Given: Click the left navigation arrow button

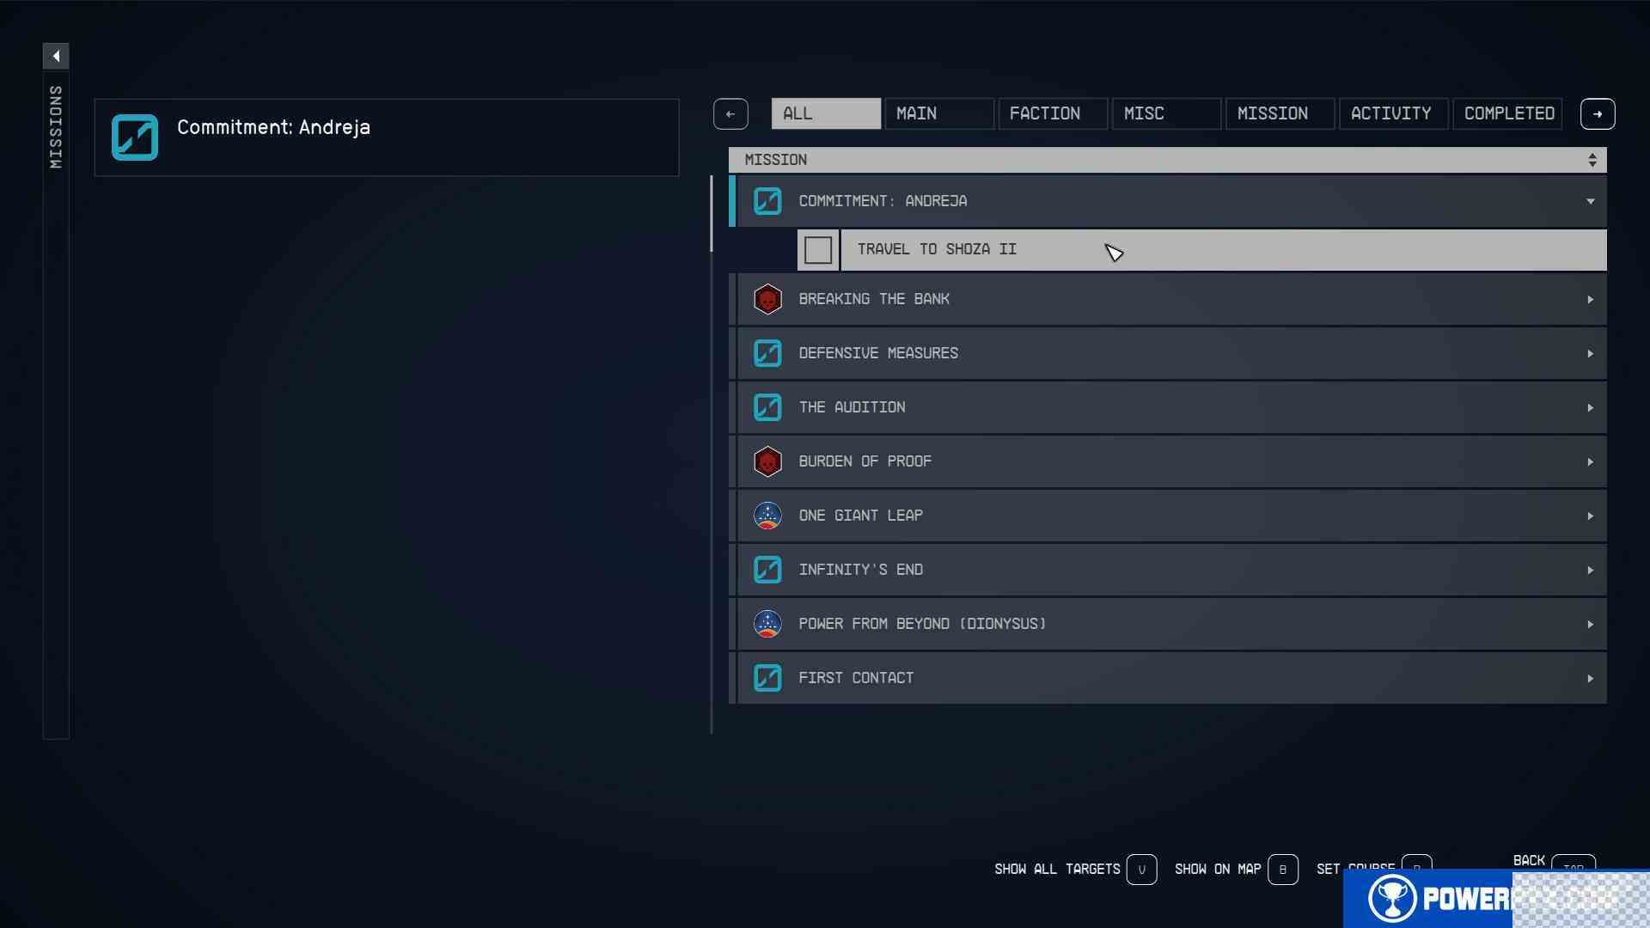Looking at the screenshot, I should point(731,113).
